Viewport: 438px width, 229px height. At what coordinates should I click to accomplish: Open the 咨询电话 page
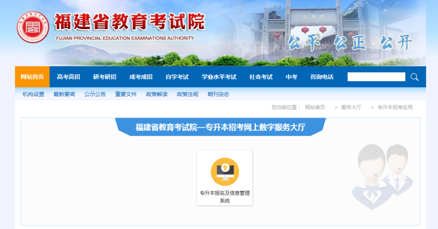322,77
